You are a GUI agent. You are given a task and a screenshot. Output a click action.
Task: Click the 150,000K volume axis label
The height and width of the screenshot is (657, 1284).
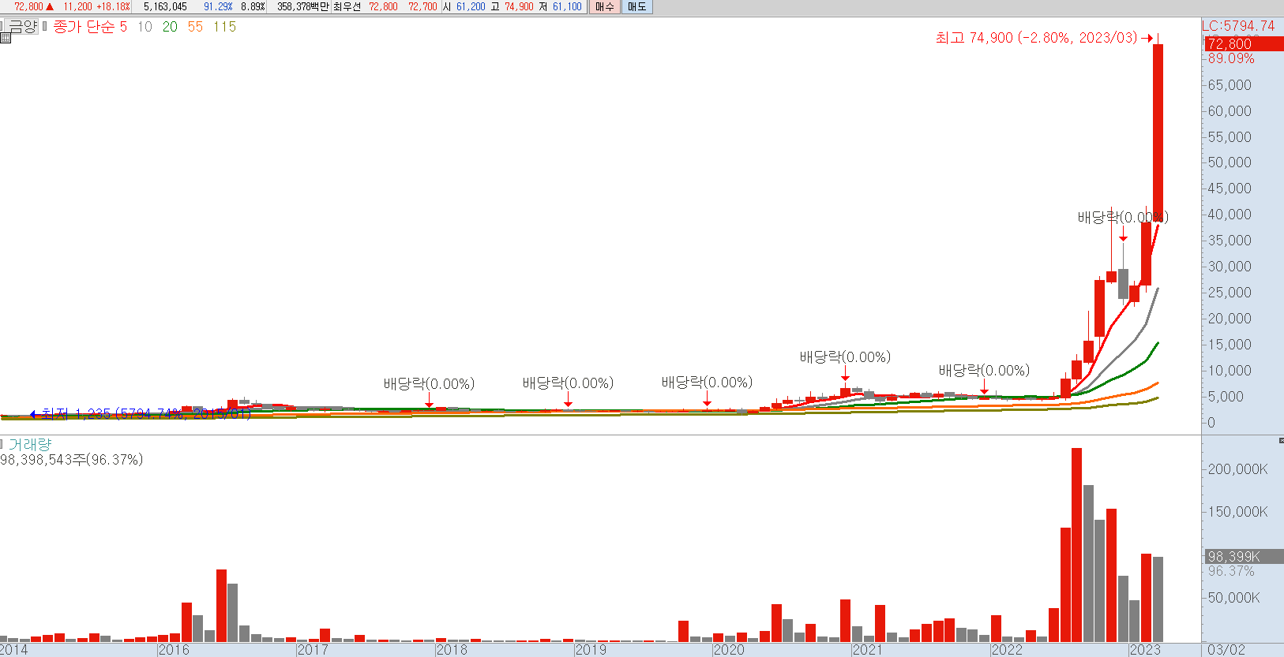1237,512
